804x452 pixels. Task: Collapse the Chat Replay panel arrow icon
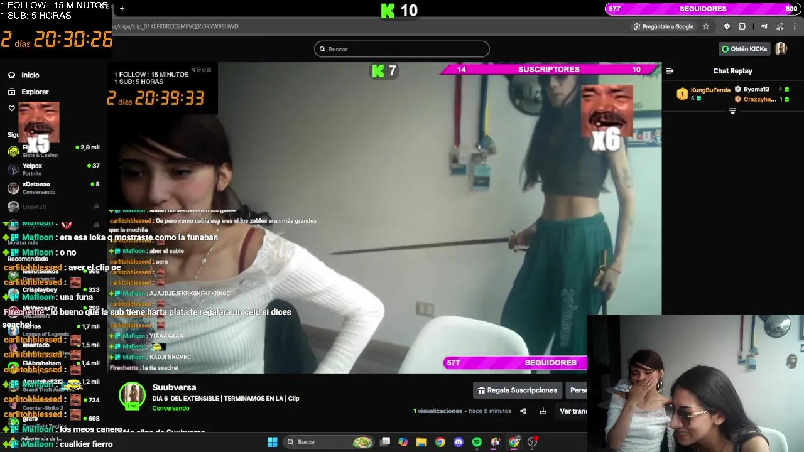coord(670,71)
